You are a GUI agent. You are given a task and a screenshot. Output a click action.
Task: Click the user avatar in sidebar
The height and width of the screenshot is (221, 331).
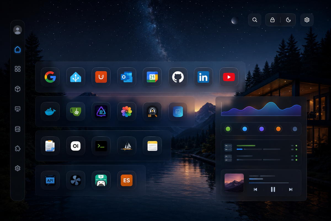tap(18, 30)
